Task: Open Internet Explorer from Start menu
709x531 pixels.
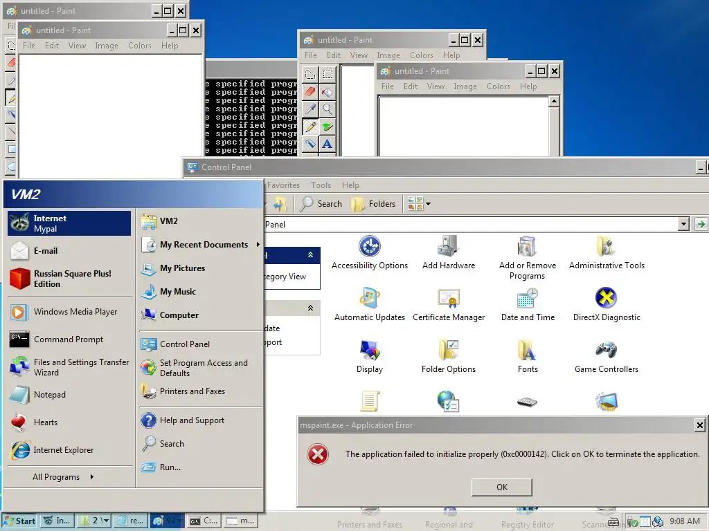Action: pos(69,449)
